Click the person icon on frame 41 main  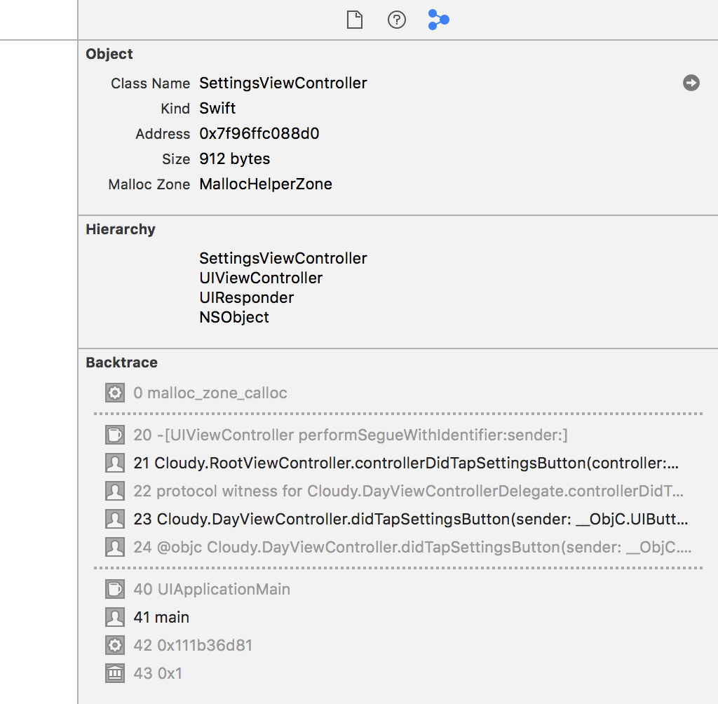[114, 617]
